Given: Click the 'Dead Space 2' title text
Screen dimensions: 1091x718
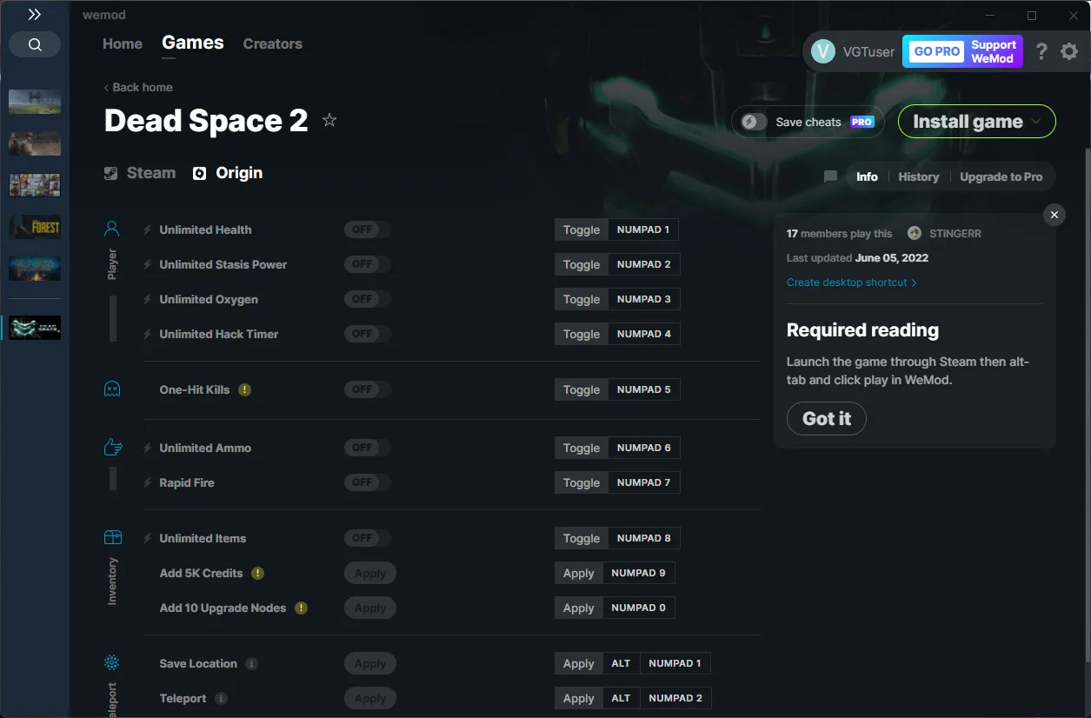Looking at the screenshot, I should [x=206, y=121].
